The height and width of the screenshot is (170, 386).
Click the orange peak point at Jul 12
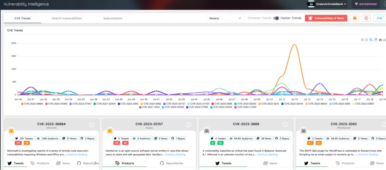point(294,44)
